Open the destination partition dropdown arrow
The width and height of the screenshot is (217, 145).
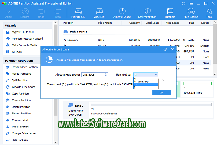click(156, 75)
